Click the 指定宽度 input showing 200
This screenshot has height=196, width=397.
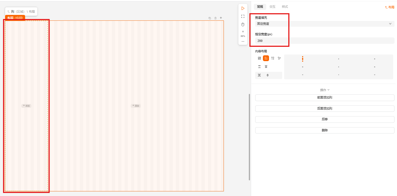(x=324, y=41)
